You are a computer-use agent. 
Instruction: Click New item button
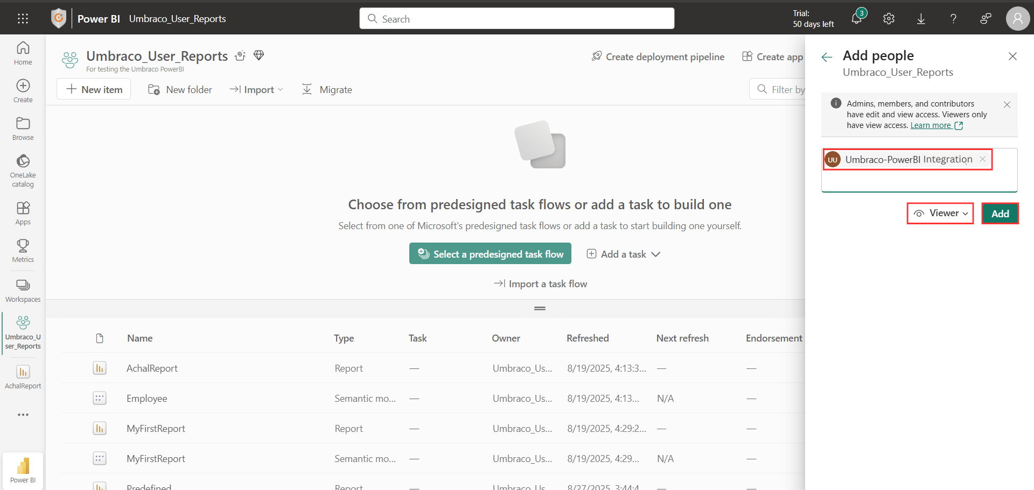pos(94,89)
